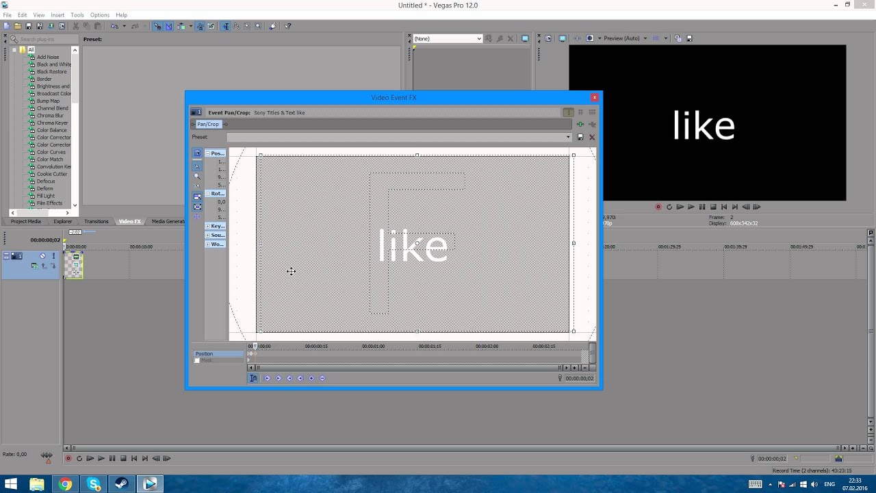The height and width of the screenshot is (493, 876).
Task: Open the Options menu
Action: tap(100, 15)
